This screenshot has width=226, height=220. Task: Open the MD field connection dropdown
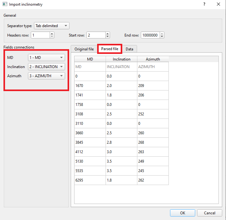click(x=47, y=58)
